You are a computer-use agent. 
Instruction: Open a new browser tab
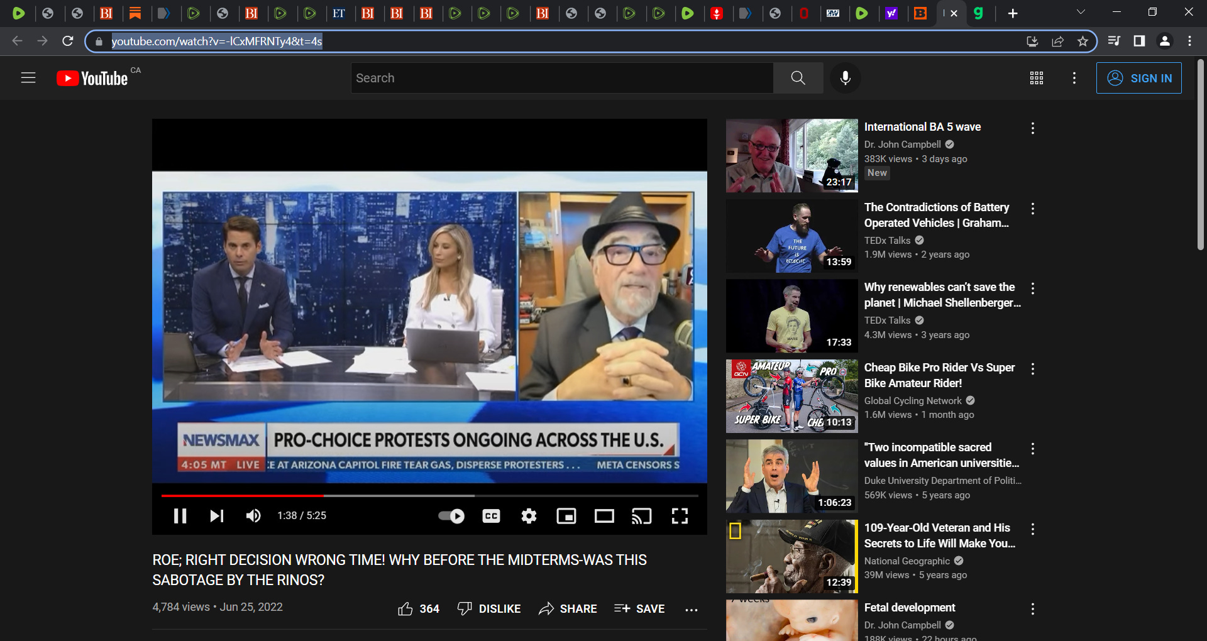[x=1013, y=13]
